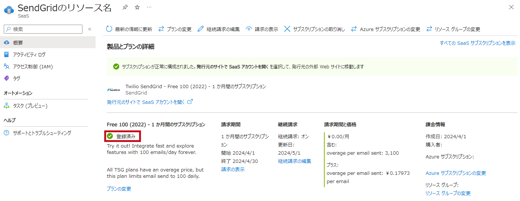The height and width of the screenshot is (201, 520).
Task: Click Twilio SendGrid - Free 100 (2022) title
Action: point(196,87)
